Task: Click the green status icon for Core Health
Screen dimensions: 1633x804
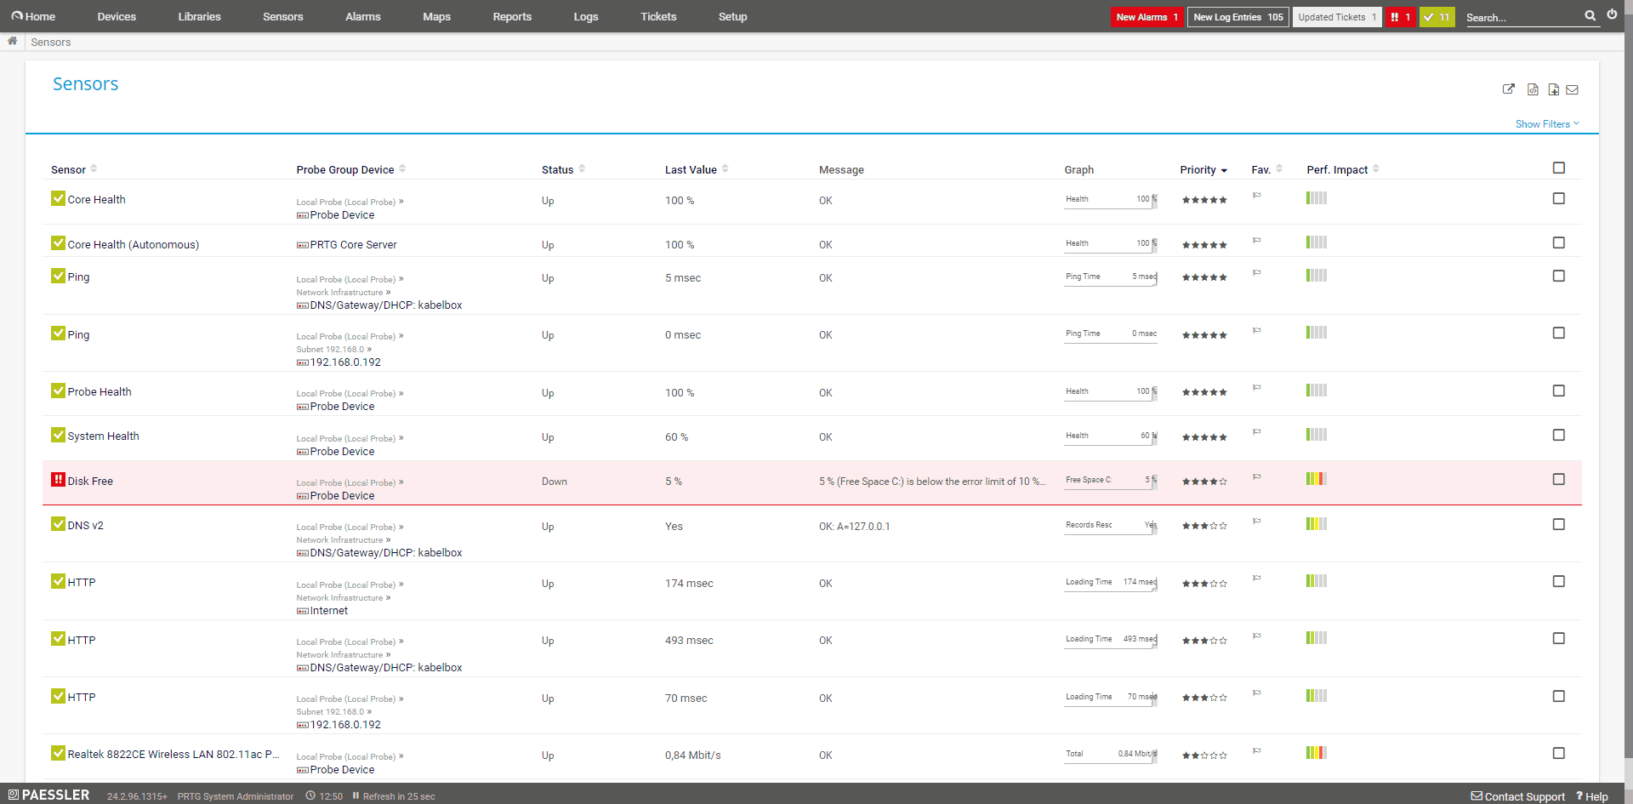Action: (58, 198)
